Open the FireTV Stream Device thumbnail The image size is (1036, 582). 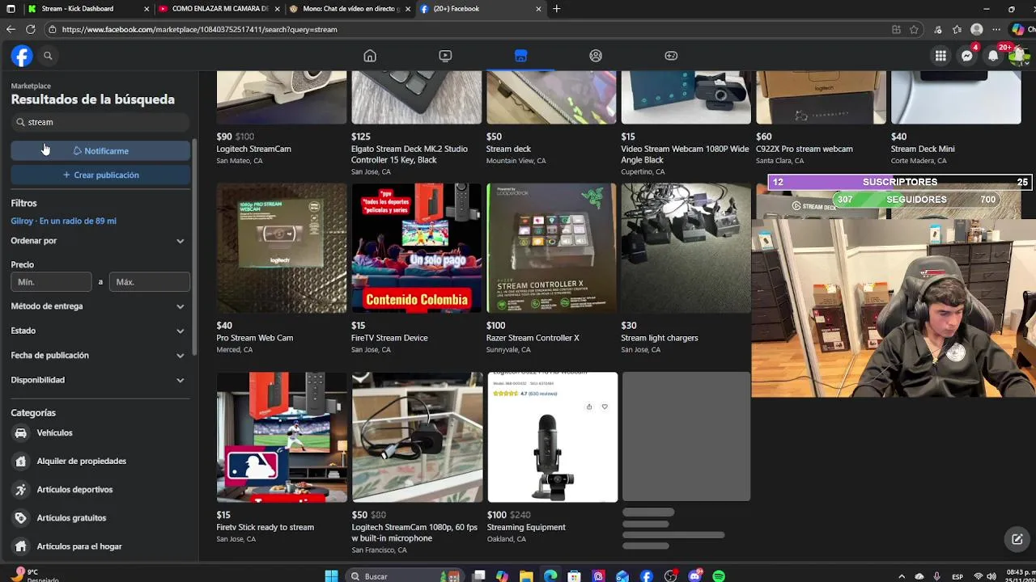tap(416, 248)
